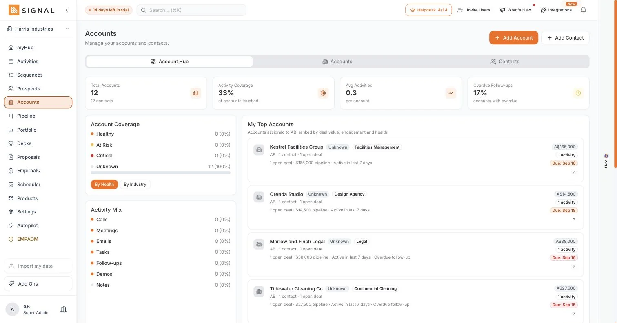Image resolution: width=617 pixels, height=323 pixels.
Task: Click the door icon beside AB profile
Action: pos(63,310)
